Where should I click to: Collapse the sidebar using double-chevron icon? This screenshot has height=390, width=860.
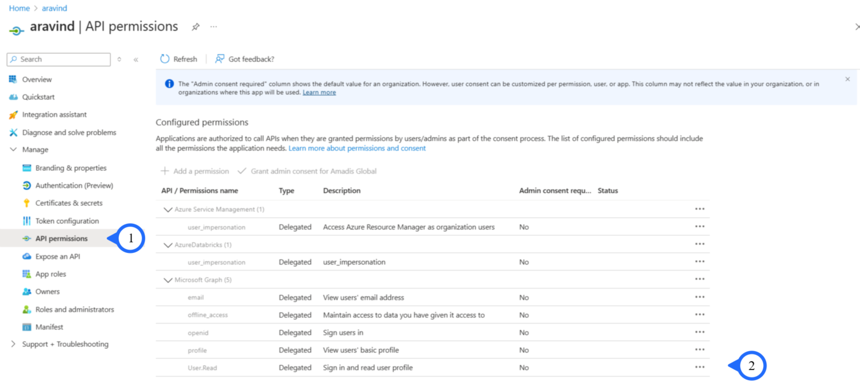pos(136,59)
